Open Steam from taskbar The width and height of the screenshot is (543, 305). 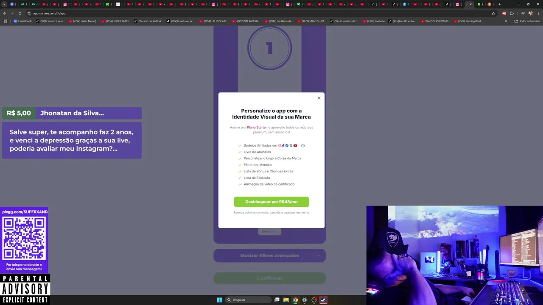click(323, 300)
